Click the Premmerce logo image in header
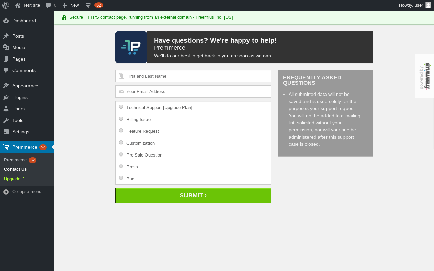The image size is (434, 271). (x=131, y=47)
